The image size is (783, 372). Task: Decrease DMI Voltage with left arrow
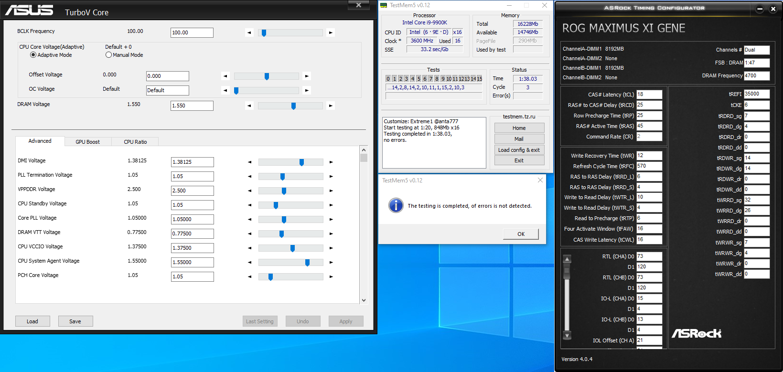click(x=249, y=162)
